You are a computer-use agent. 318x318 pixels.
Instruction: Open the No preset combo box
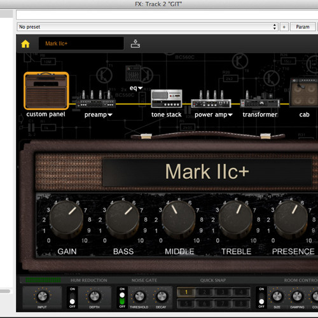click(148, 27)
